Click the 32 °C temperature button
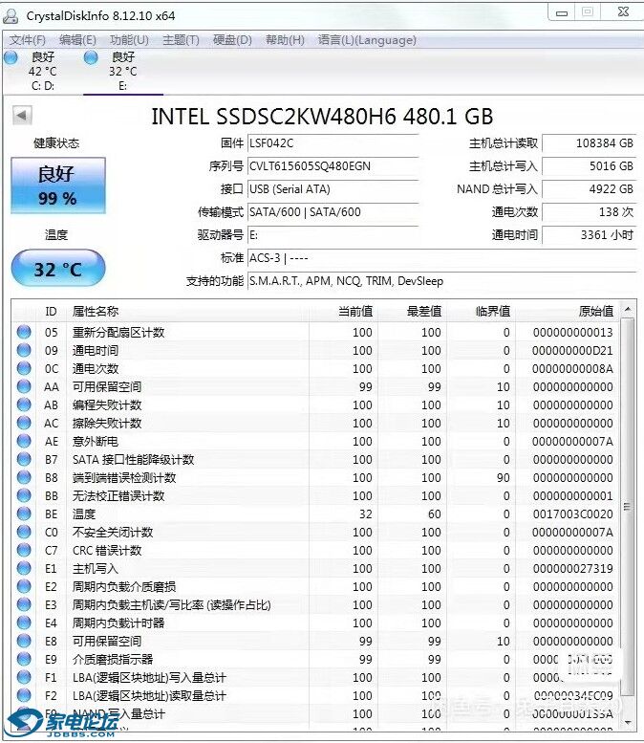The image size is (644, 743). pyautogui.click(x=57, y=268)
